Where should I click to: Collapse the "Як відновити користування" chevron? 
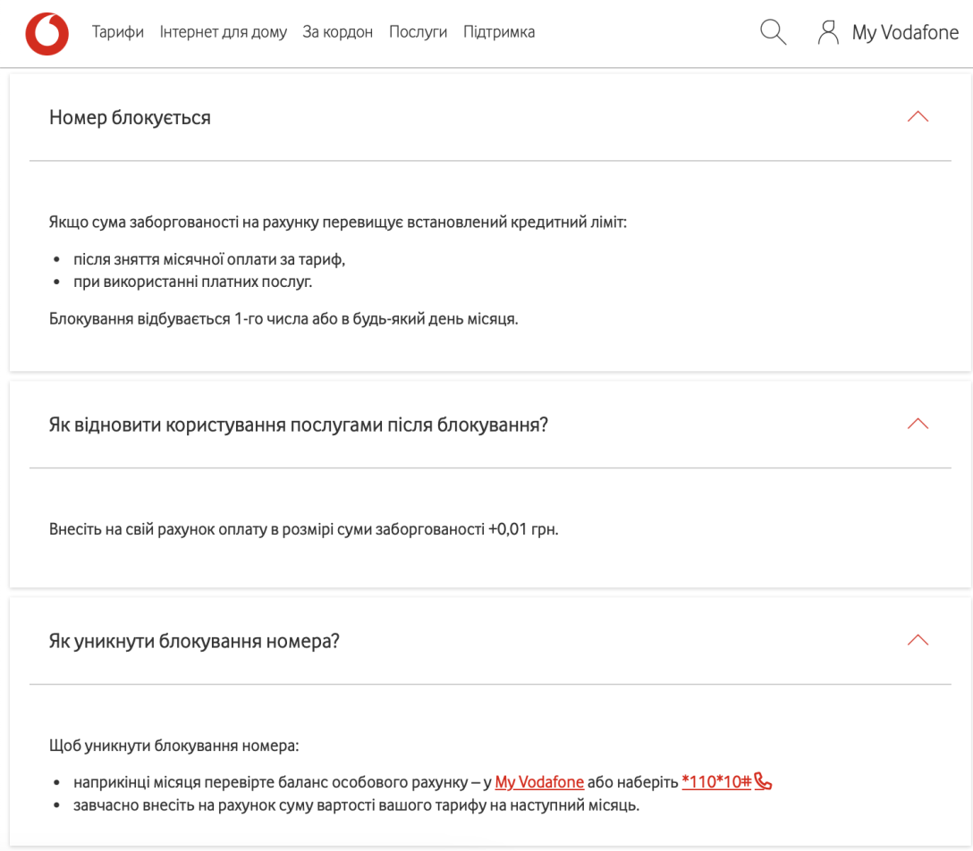[x=918, y=424]
